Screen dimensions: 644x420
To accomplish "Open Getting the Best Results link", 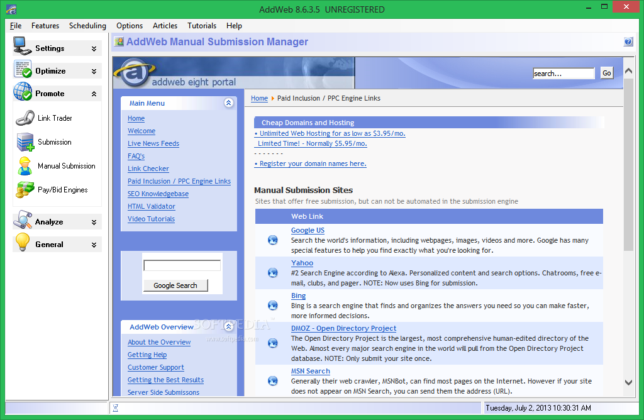I will coord(165,380).
